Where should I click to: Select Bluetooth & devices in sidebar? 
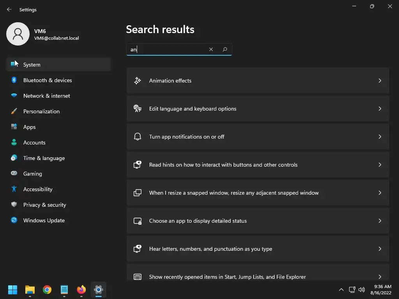pos(48,80)
